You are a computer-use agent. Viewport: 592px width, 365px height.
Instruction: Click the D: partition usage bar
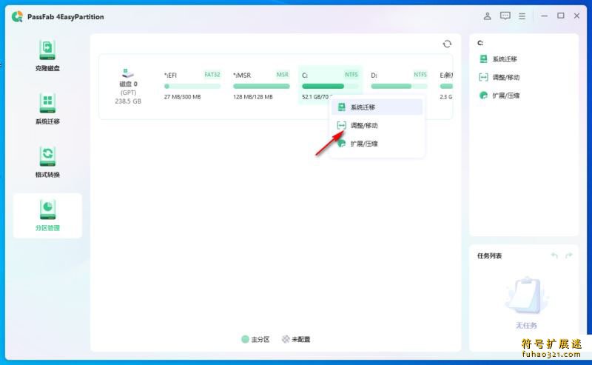399,86
